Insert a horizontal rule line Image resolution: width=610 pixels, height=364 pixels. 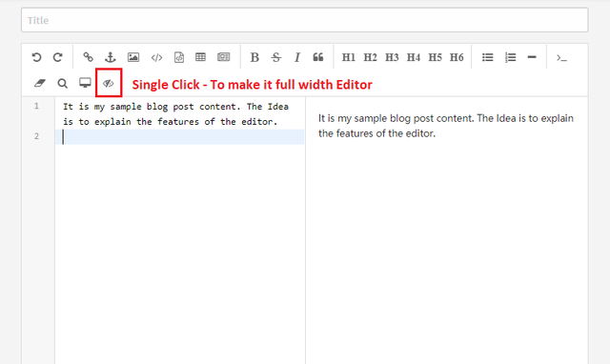pos(532,57)
